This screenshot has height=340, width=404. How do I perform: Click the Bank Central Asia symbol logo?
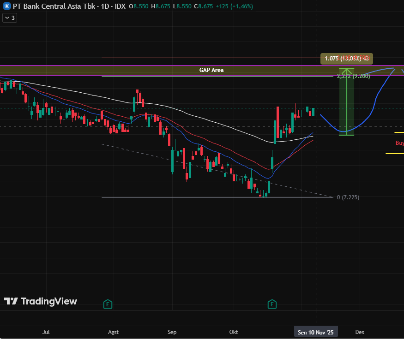[6, 7]
